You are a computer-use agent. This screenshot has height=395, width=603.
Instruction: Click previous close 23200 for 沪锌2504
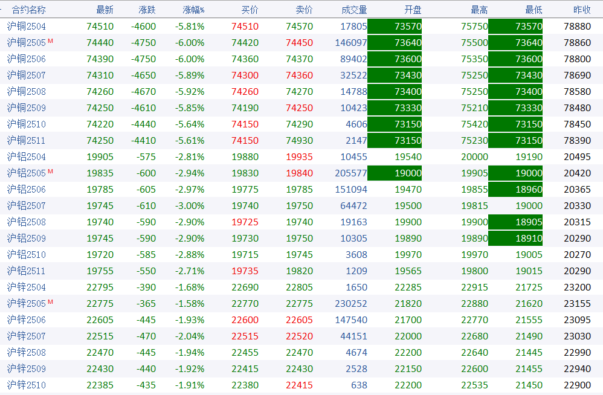click(x=577, y=287)
